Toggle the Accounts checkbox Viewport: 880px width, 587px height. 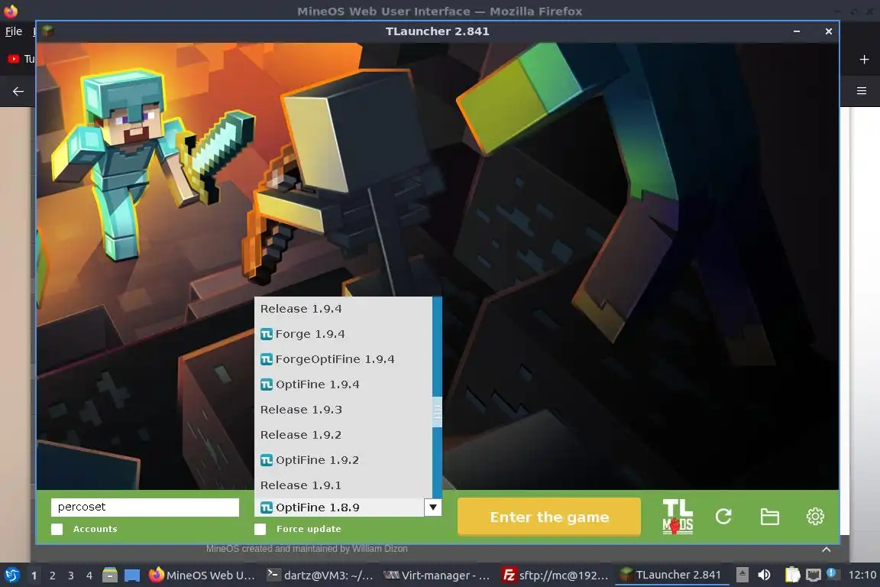57,529
